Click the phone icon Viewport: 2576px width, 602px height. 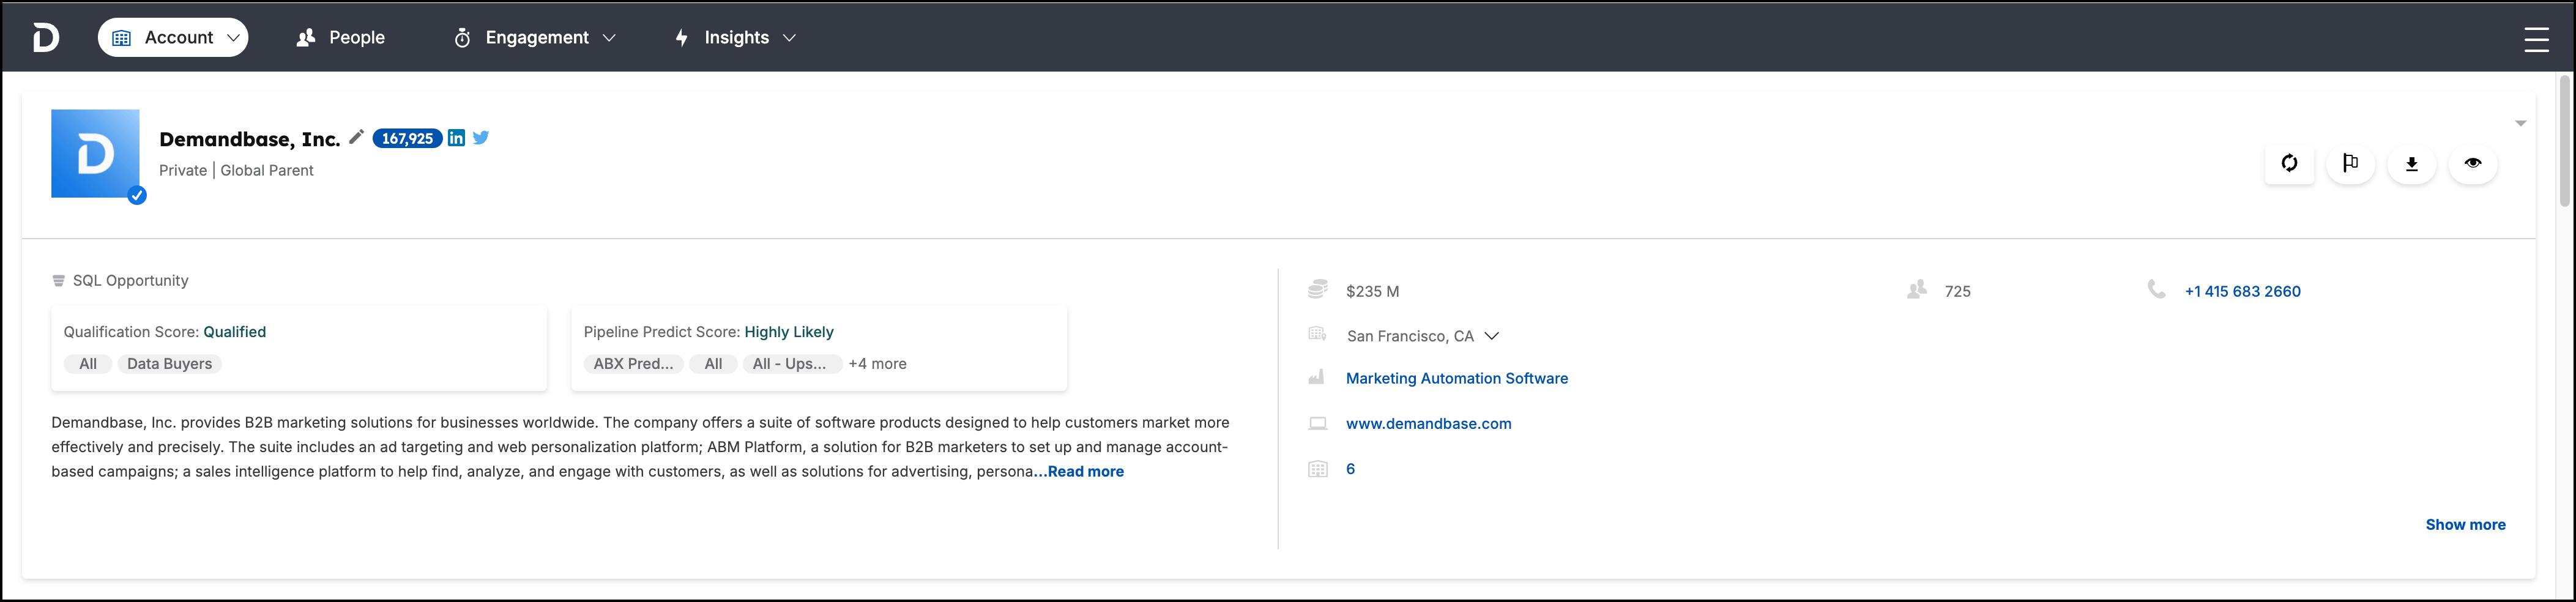2156,290
